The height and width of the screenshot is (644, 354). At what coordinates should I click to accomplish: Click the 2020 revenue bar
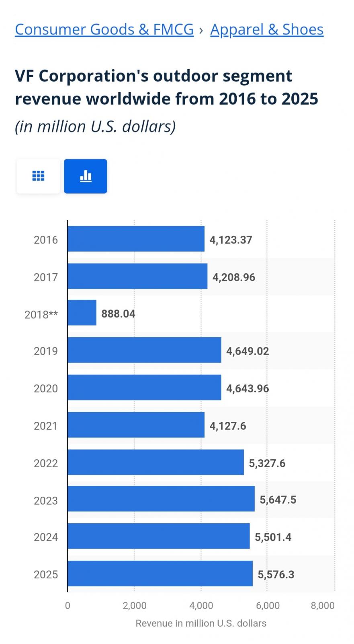[x=145, y=388]
